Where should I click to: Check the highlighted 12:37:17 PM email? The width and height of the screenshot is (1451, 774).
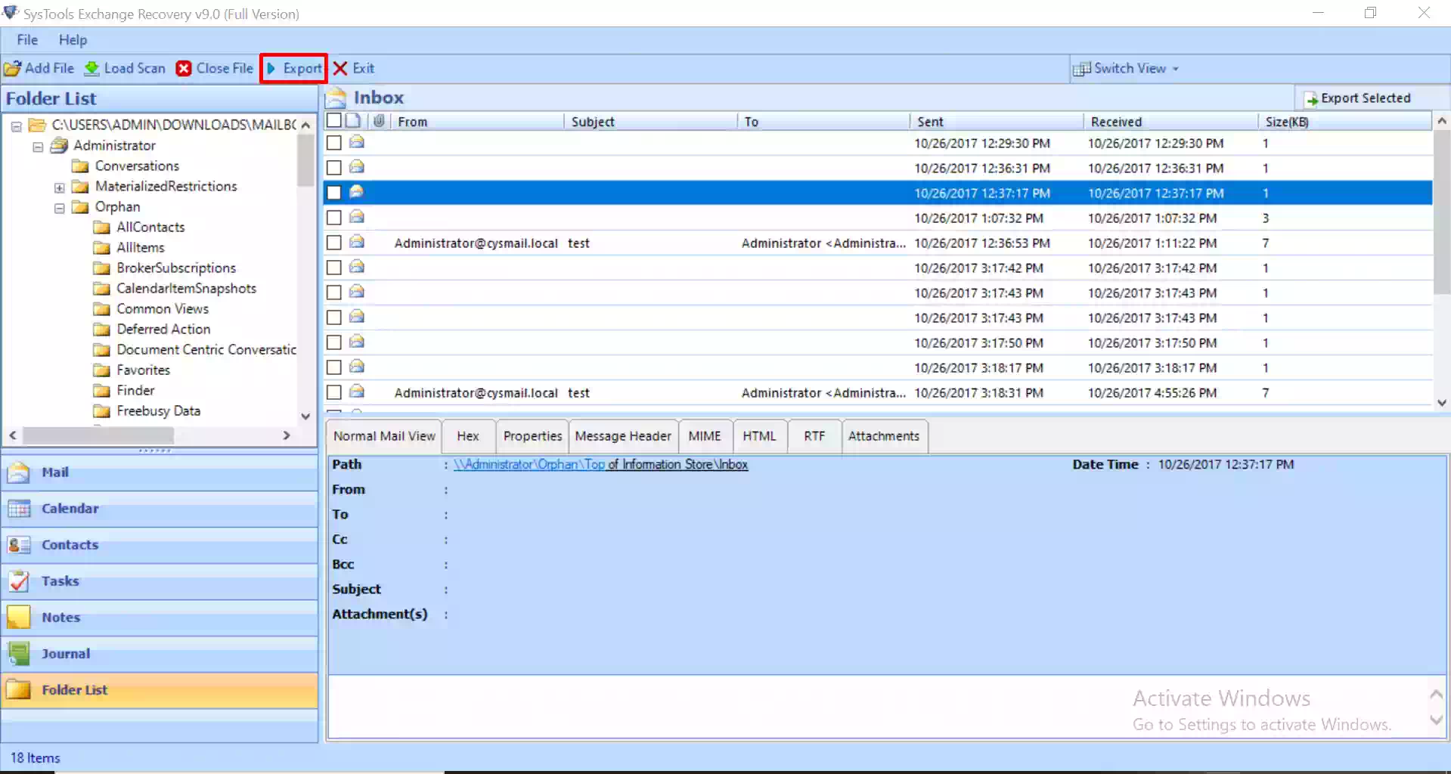333,193
